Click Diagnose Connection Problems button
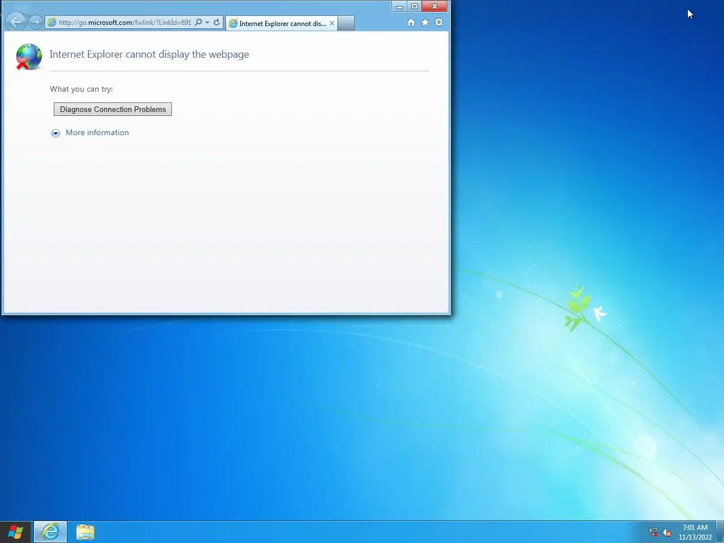The width and height of the screenshot is (724, 543). coord(113,109)
